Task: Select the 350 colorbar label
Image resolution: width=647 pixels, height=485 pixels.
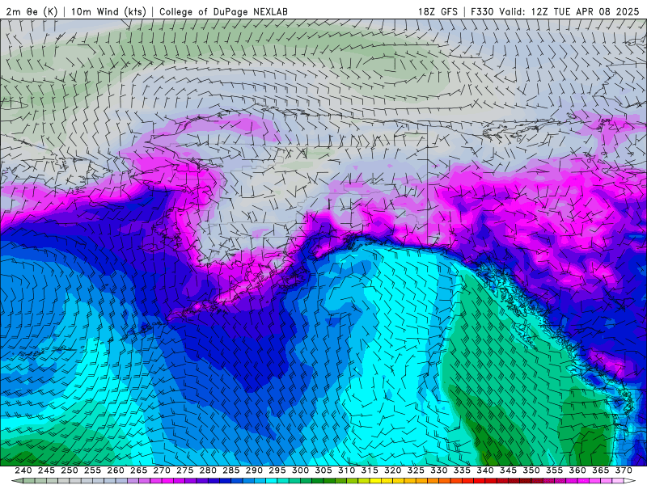Action: pyautogui.click(x=531, y=470)
